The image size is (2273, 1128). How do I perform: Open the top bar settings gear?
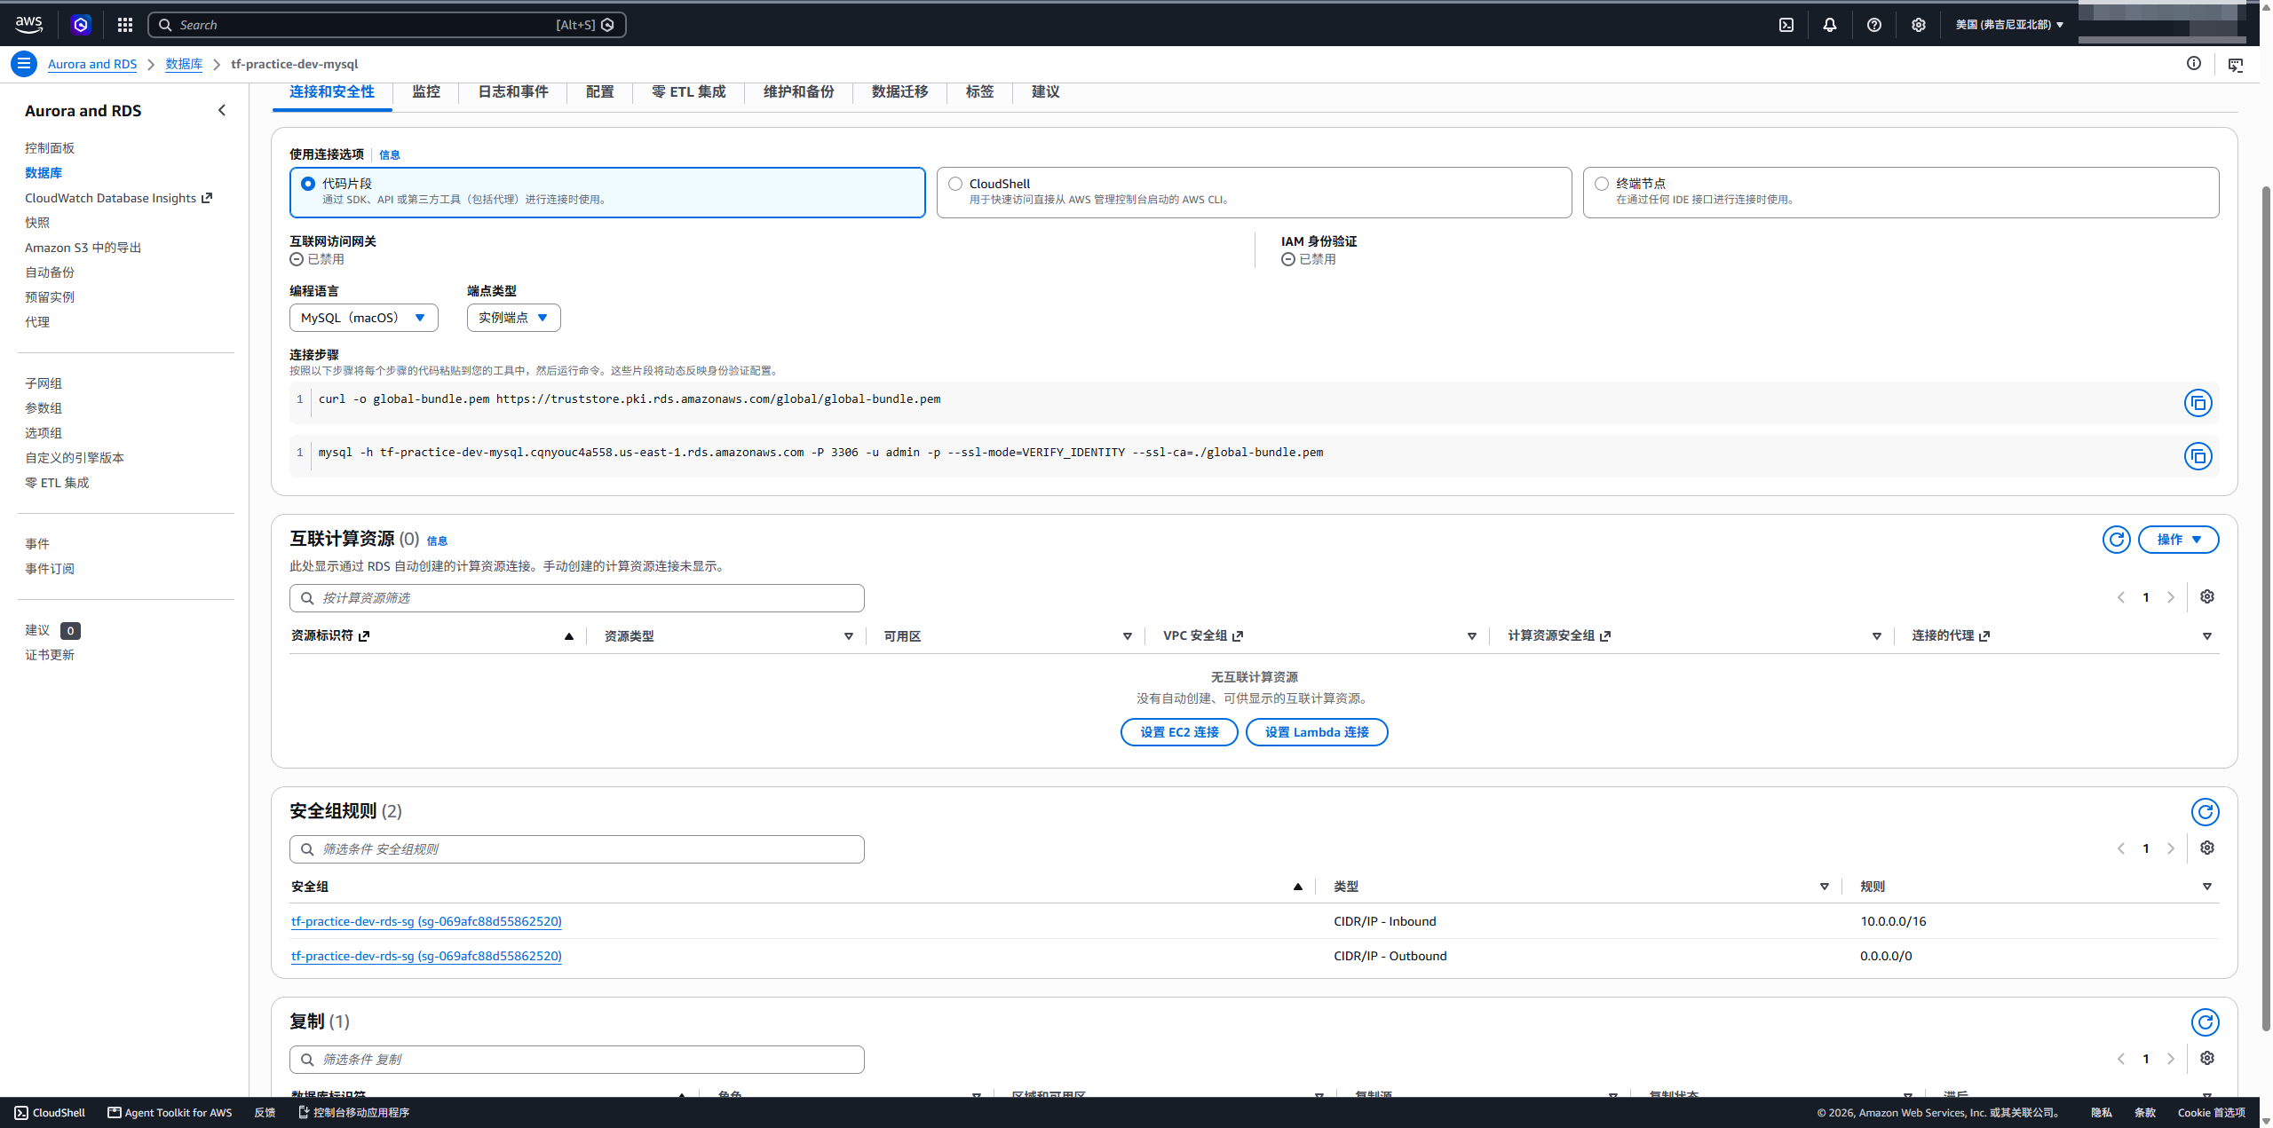coord(1919,25)
